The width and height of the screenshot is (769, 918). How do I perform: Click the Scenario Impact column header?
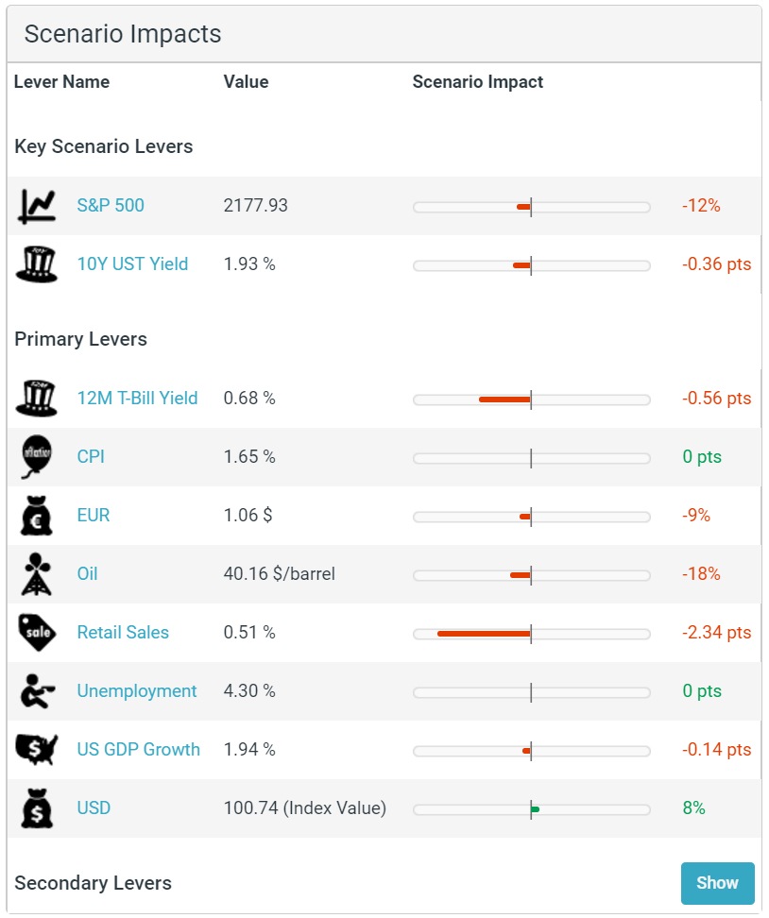click(x=477, y=82)
